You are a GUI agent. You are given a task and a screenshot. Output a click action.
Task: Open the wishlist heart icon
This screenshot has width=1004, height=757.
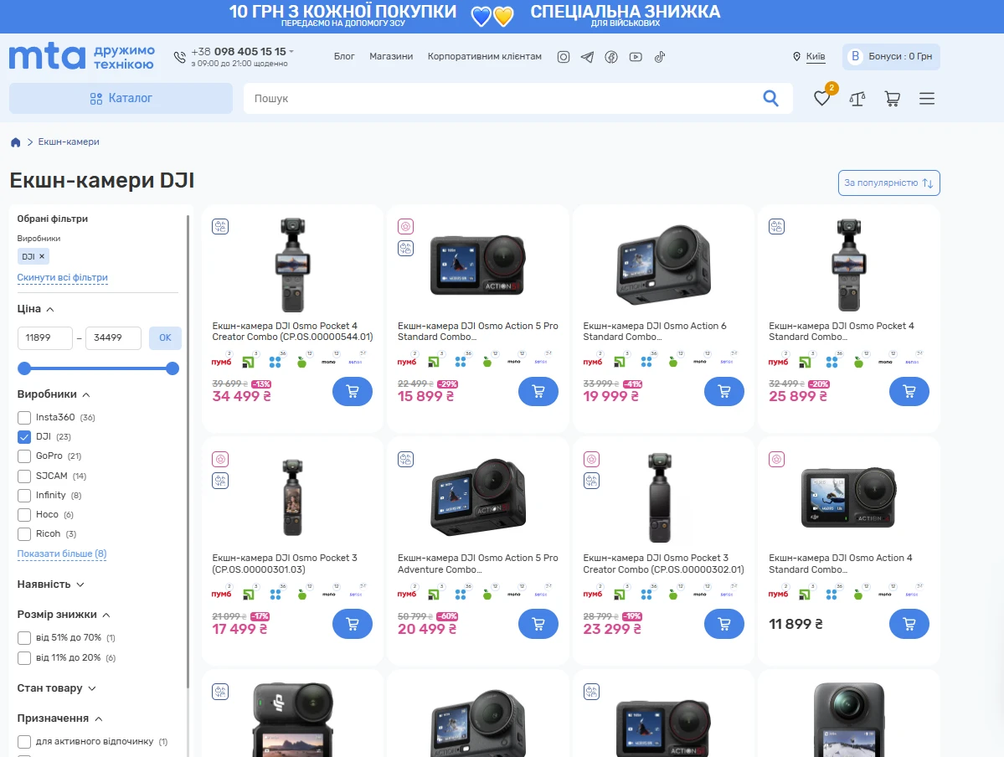click(821, 99)
